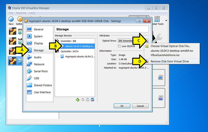Choose Remove Disk from Virtual Drive
The height and width of the screenshot is (132, 208).
pos(172,61)
